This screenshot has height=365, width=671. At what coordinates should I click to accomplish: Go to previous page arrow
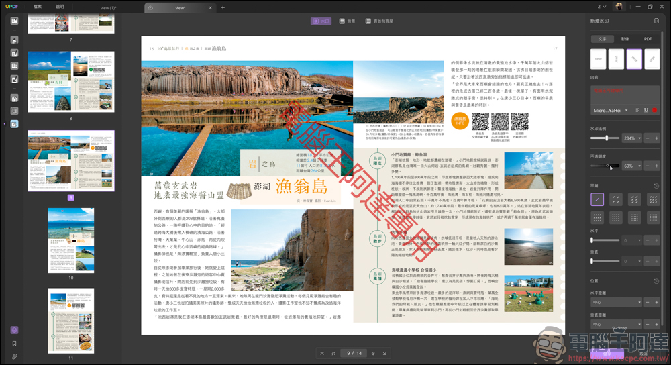[x=333, y=354]
